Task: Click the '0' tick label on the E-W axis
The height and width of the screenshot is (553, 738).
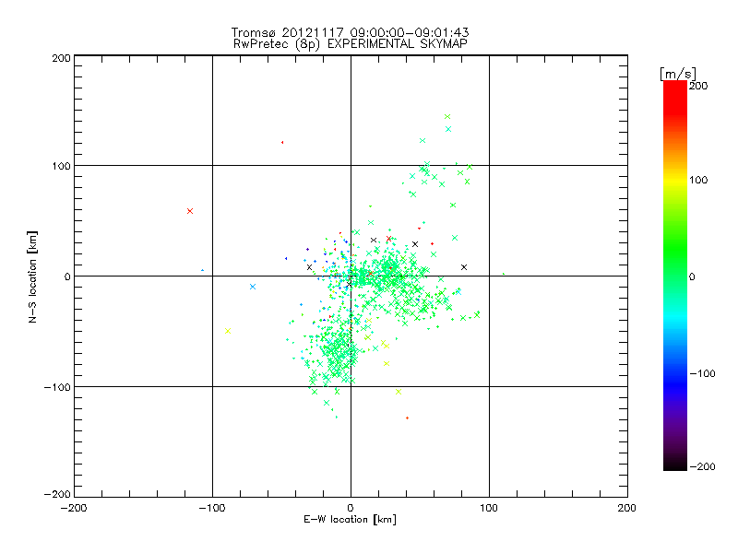Action: click(x=351, y=508)
